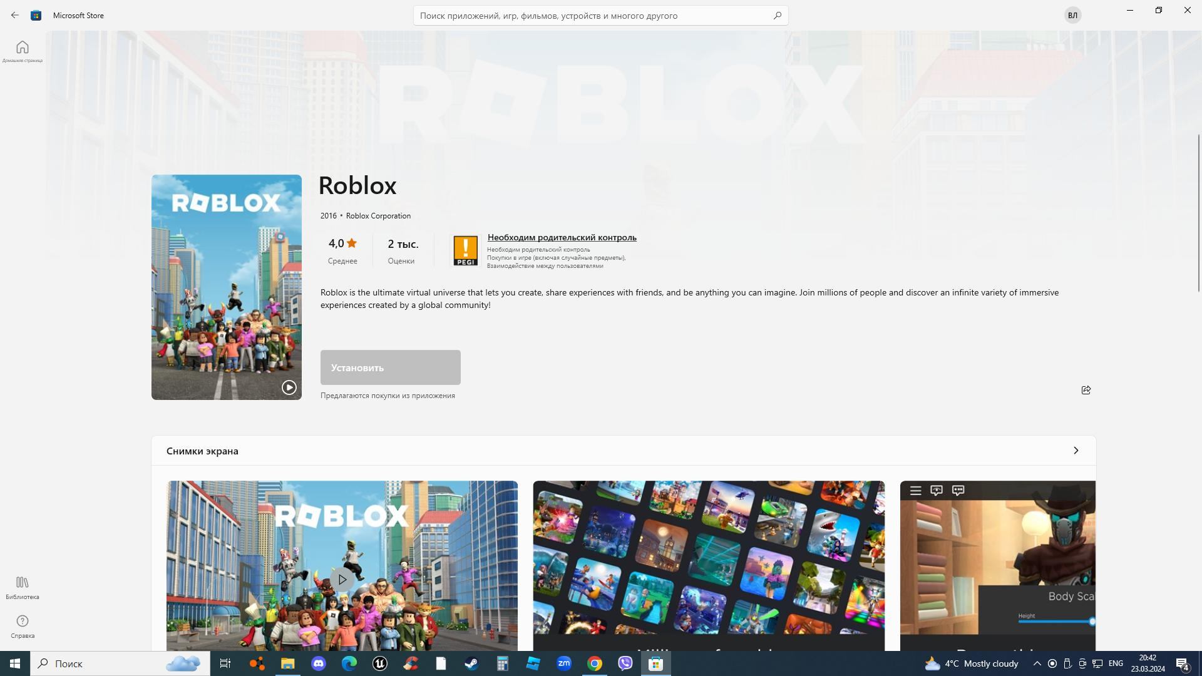Click the search magnifier icon in search box

click(777, 16)
